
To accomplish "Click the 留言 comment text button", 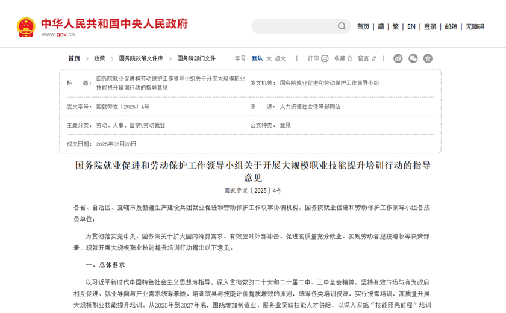I will pos(363,58).
